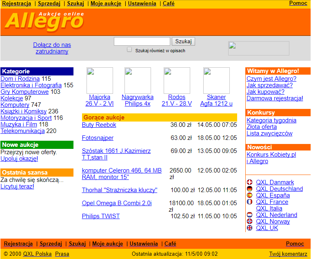Open the komputer Celeron 466 auction
The width and height of the screenshot is (311, 259).
(x=122, y=174)
